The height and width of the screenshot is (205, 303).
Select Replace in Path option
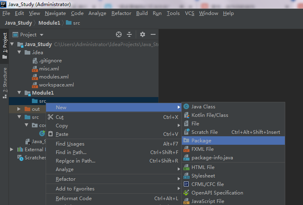pos(114,161)
